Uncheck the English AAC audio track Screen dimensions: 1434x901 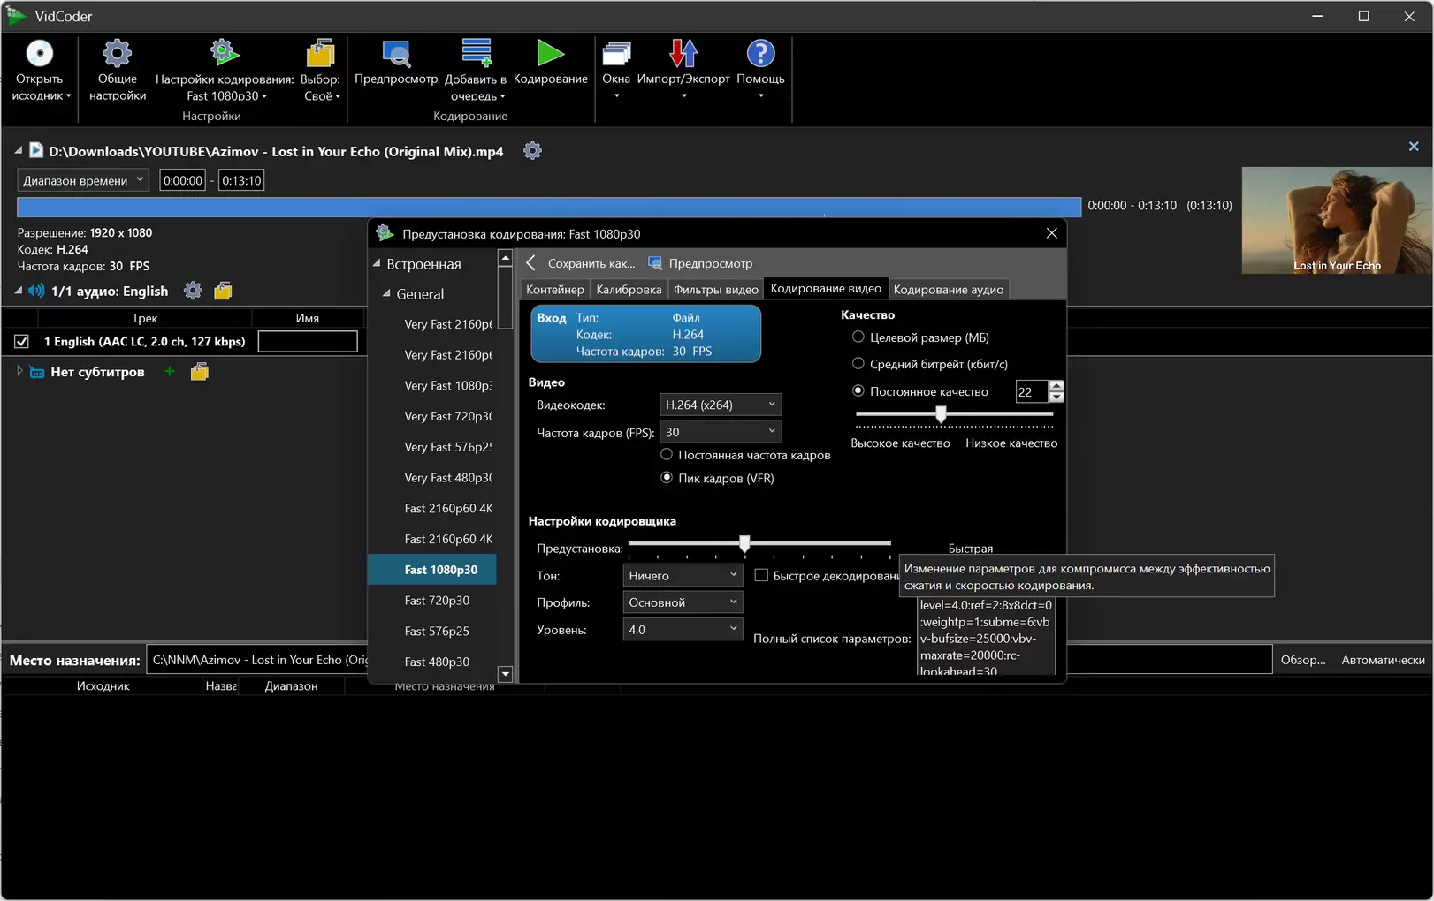[x=22, y=342]
